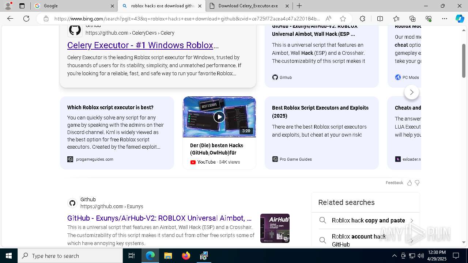This screenshot has height=263, width=468.
Task: Give thumbs down feedback
Action: [417, 183]
